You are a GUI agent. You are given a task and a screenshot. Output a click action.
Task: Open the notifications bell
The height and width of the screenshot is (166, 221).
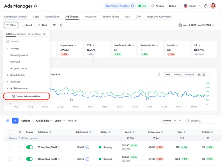pyautogui.click(x=206, y=6)
